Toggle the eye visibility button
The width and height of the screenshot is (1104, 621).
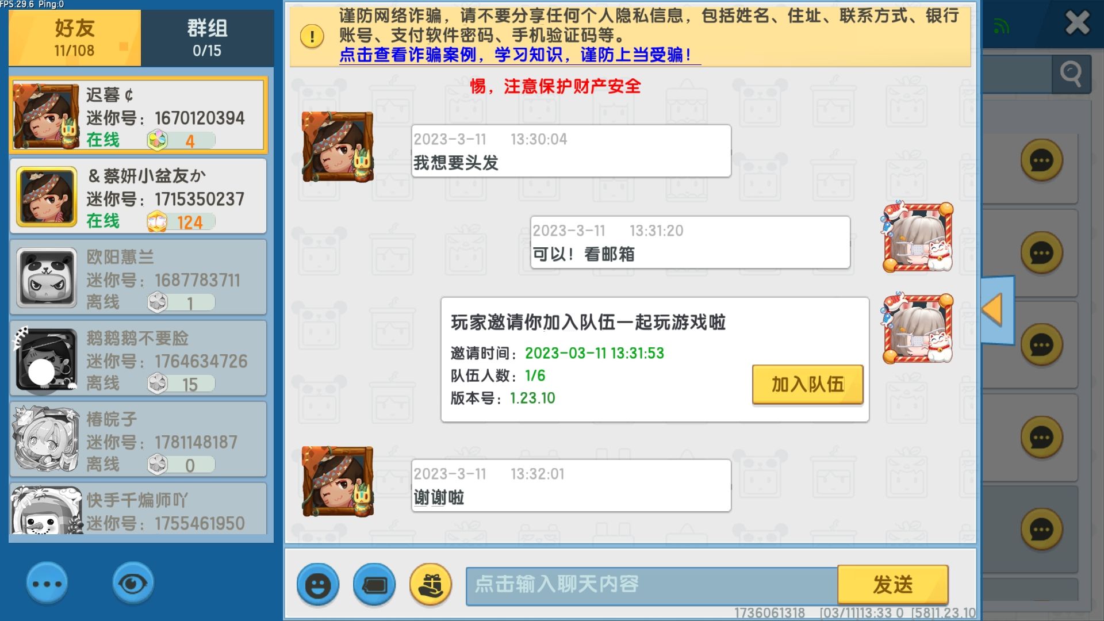click(x=133, y=584)
